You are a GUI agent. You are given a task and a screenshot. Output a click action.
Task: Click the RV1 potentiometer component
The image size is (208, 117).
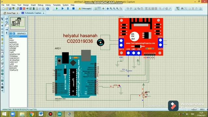point(144,95)
